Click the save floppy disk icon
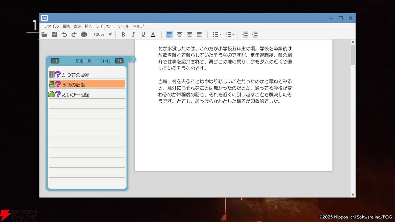The width and height of the screenshot is (395, 222). tap(54, 35)
